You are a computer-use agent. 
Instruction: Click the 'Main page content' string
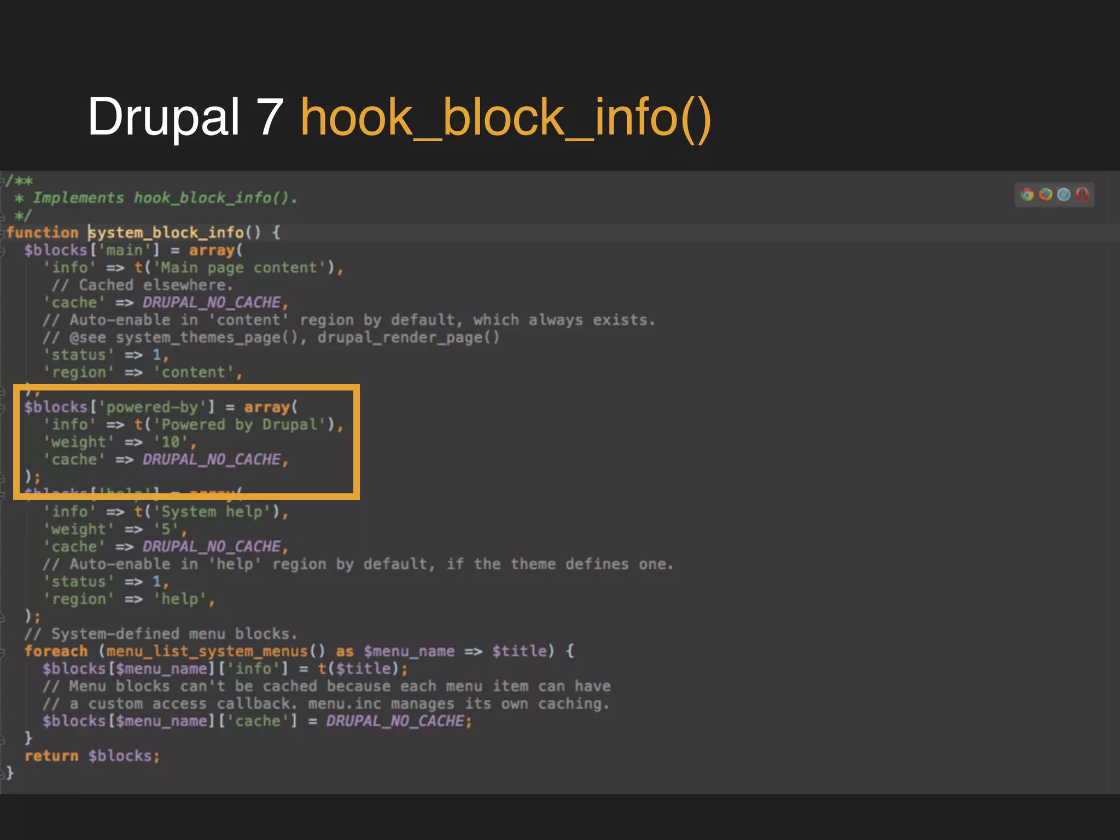239,268
